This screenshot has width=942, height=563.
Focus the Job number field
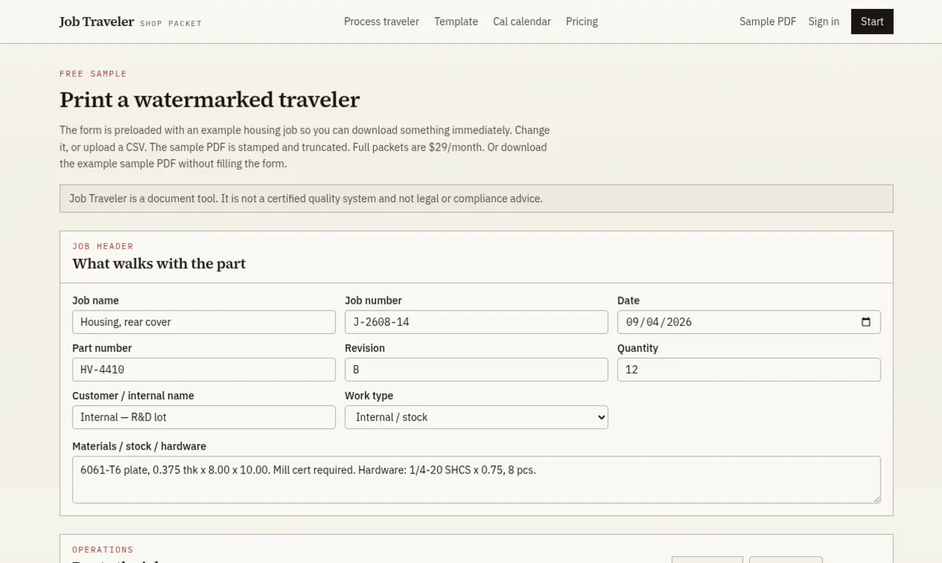coord(476,322)
